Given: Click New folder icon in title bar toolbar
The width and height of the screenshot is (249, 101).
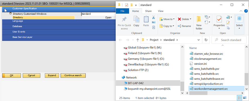Looking at the screenshot, I should coord(131,5).
